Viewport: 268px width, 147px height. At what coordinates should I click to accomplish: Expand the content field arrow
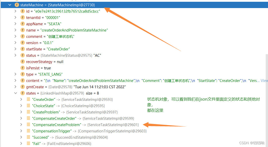tap(15, 80)
